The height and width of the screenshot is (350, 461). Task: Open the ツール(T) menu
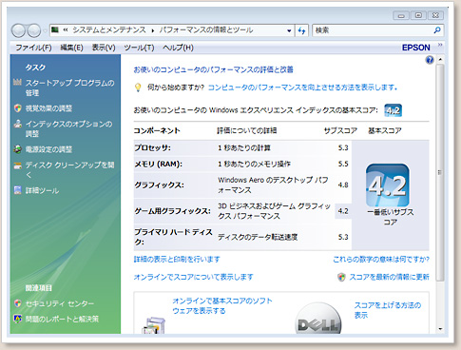coord(139,48)
